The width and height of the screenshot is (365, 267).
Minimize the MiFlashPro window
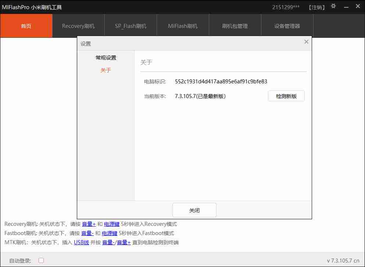click(x=346, y=7)
